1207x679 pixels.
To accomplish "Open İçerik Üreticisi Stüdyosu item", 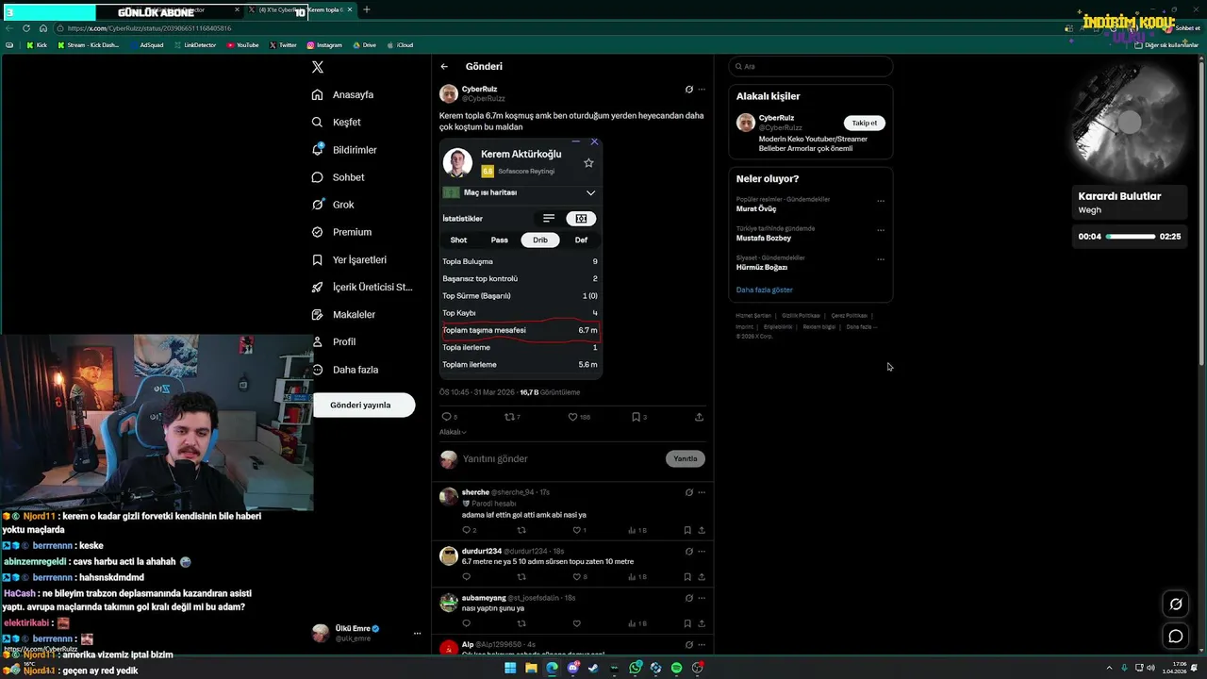I will coord(362,287).
